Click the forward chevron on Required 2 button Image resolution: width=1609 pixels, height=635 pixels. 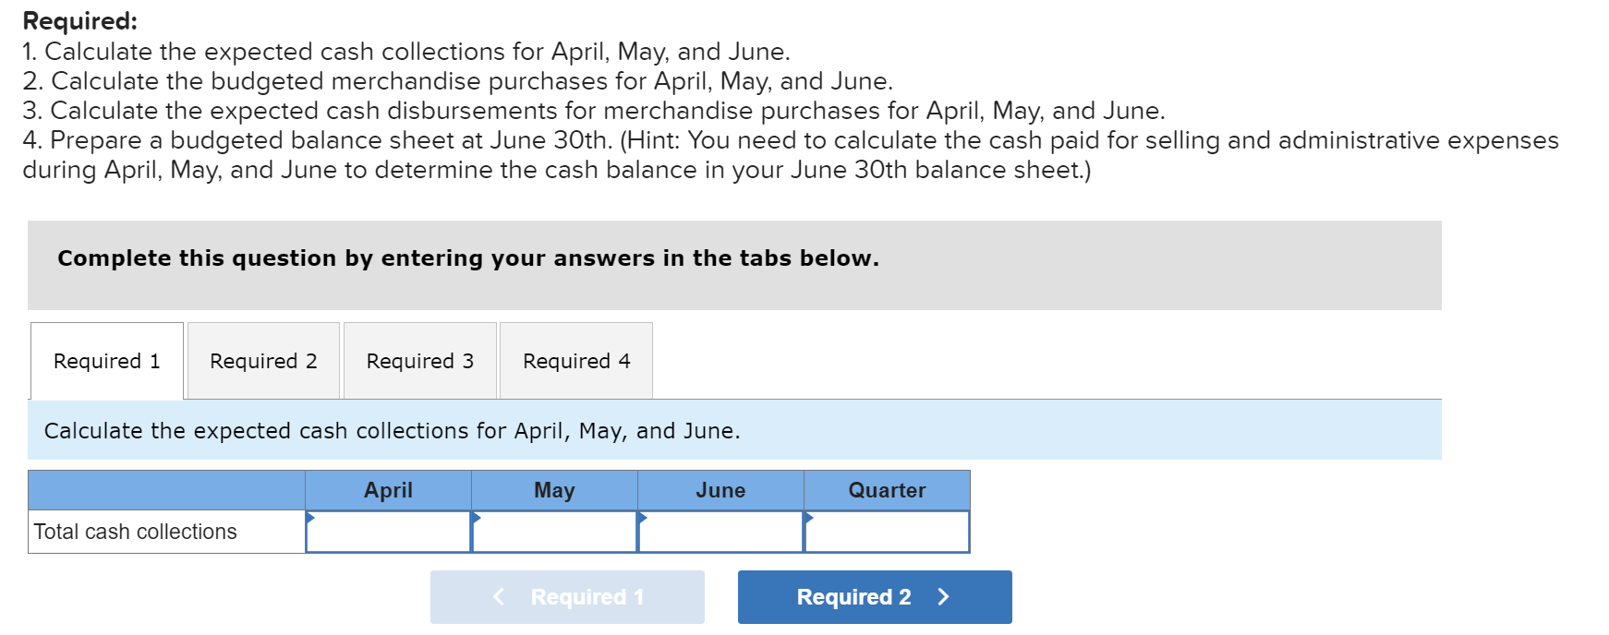[943, 596]
